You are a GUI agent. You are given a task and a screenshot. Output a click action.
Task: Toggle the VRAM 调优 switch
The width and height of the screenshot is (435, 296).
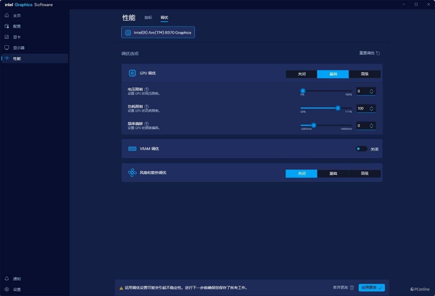pyautogui.click(x=361, y=149)
